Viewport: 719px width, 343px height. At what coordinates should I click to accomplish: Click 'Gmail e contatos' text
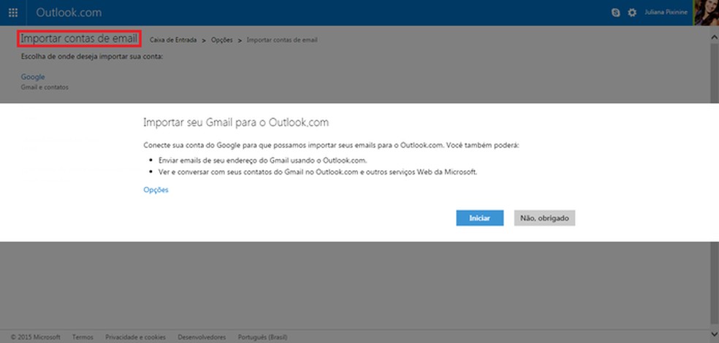(45, 87)
